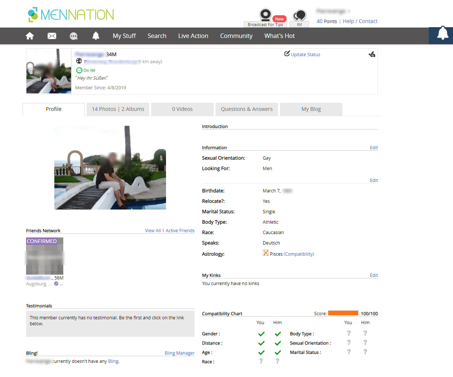
Task: Open the Broadcast For Tips webcam
Action: tap(265, 18)
